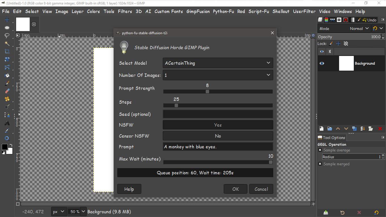Open the Number Of Images dropdown
The width and height of the screenshot is (386, 217).
[218, 75]
